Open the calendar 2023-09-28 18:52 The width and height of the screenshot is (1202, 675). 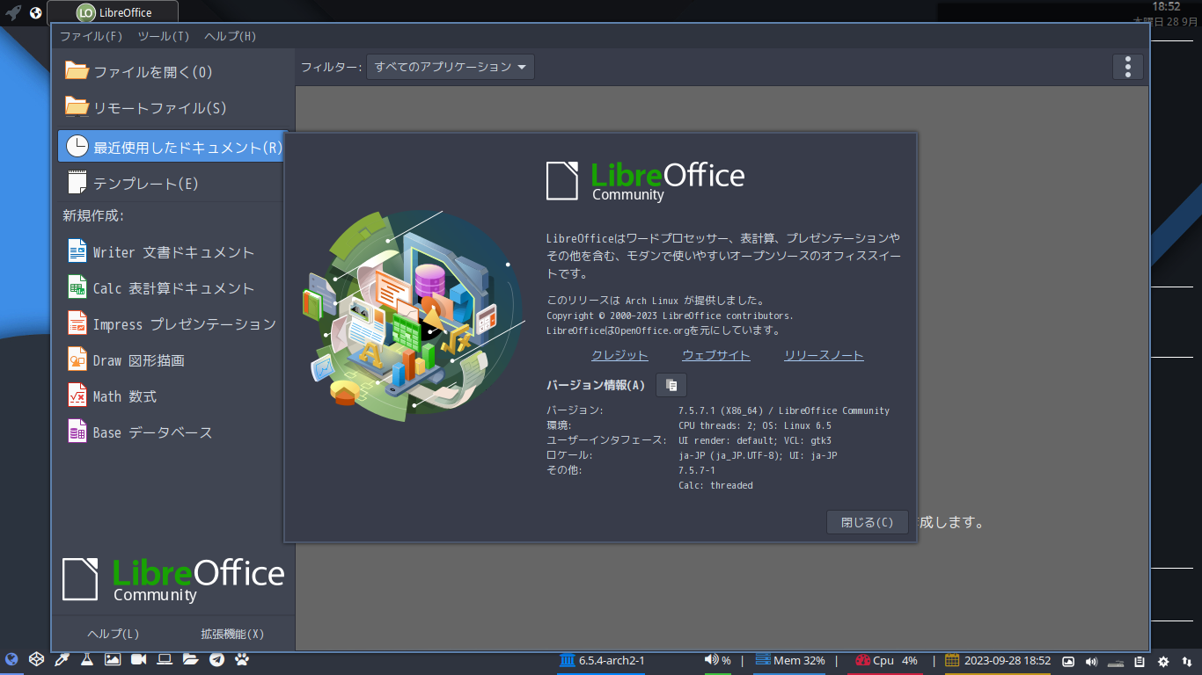click(x=998, y=660)
